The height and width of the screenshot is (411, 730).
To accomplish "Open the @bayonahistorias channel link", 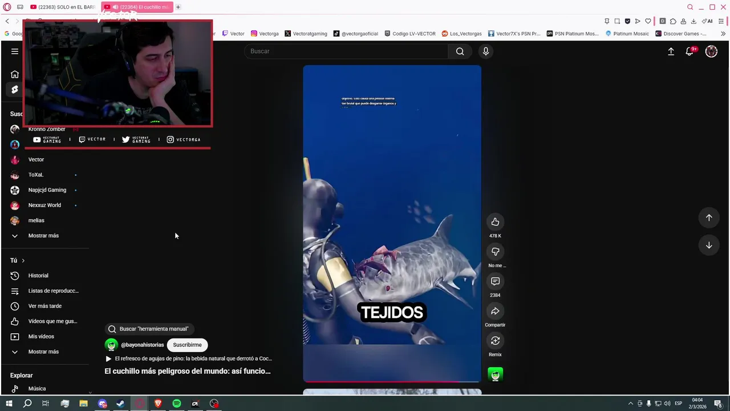I will pyautogui.click(x=142, y=345).
